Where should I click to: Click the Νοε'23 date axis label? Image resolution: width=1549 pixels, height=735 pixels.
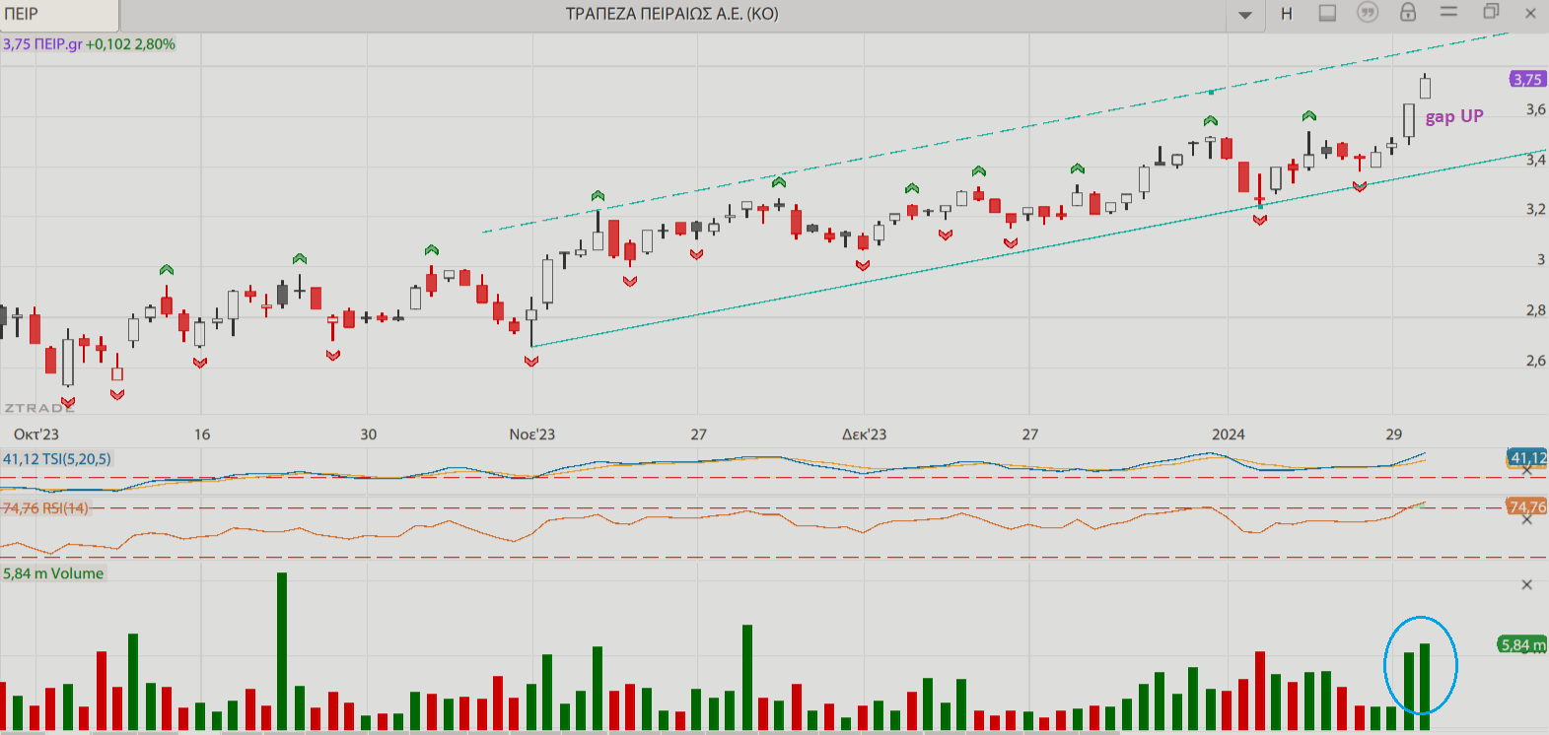click(532, 434)
